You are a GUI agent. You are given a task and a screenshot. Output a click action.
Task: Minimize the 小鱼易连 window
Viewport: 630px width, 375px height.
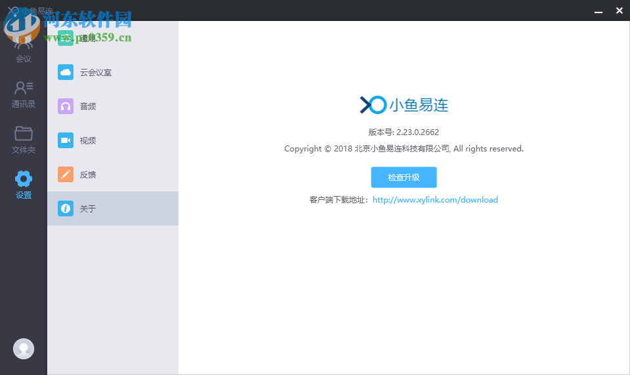tap(598, 11)
